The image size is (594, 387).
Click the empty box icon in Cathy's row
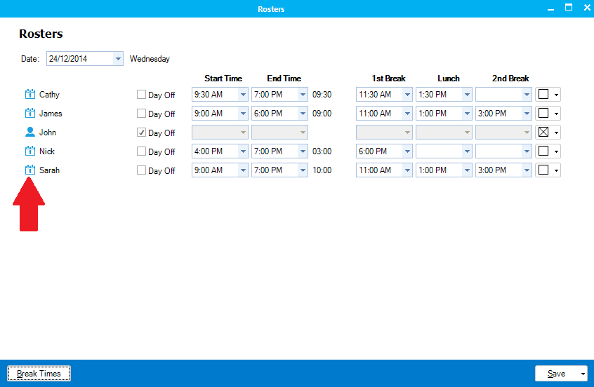(543, 95)
